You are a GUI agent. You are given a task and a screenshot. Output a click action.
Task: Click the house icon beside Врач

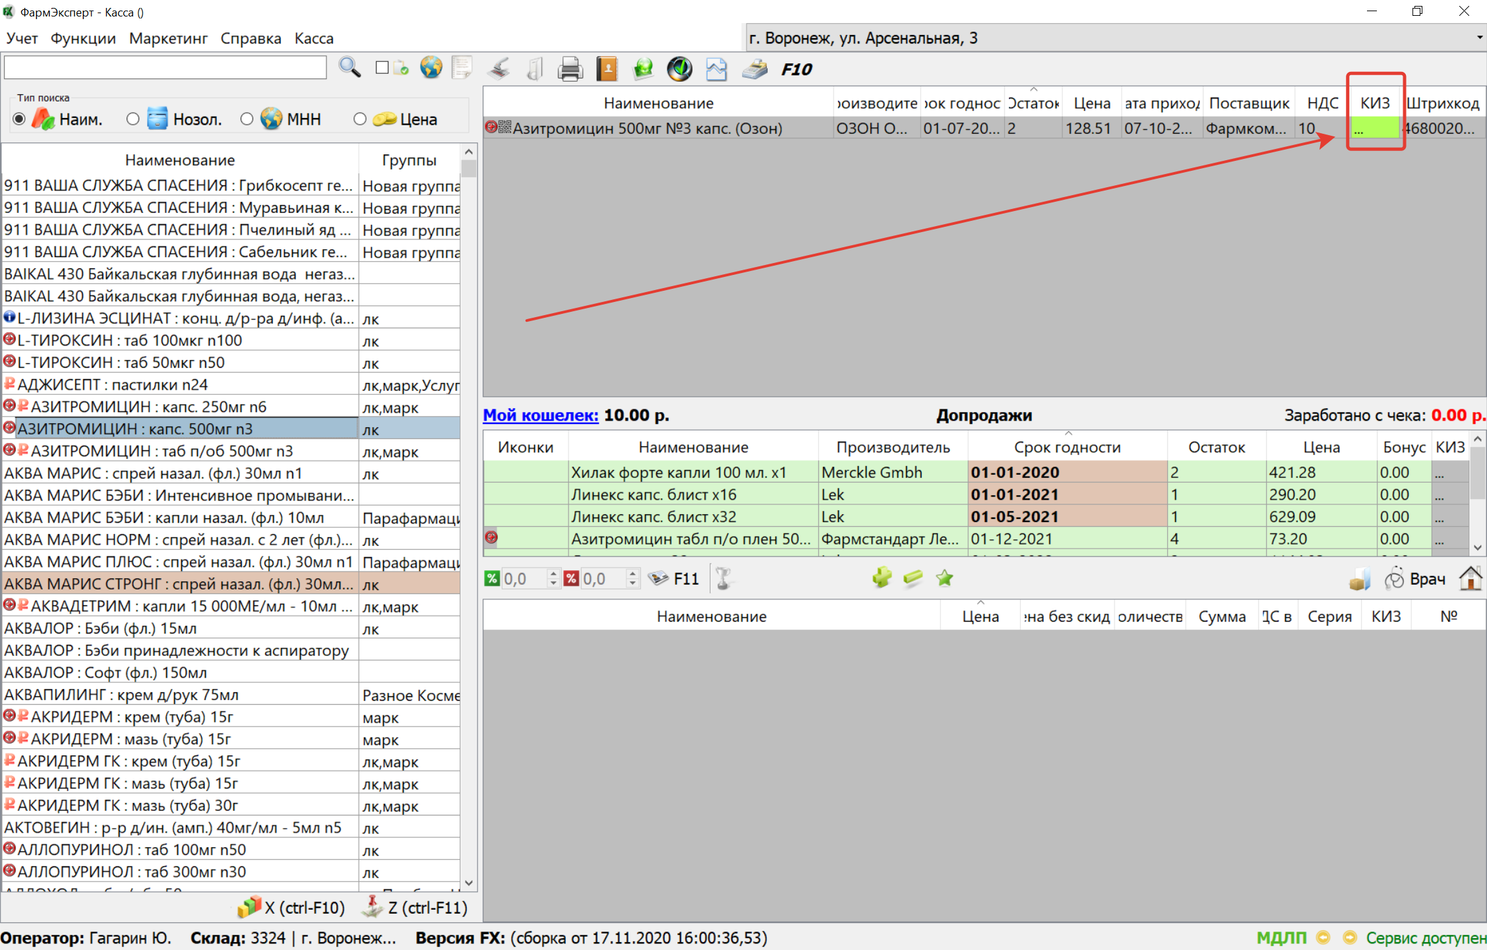[x=1471, y=579]
